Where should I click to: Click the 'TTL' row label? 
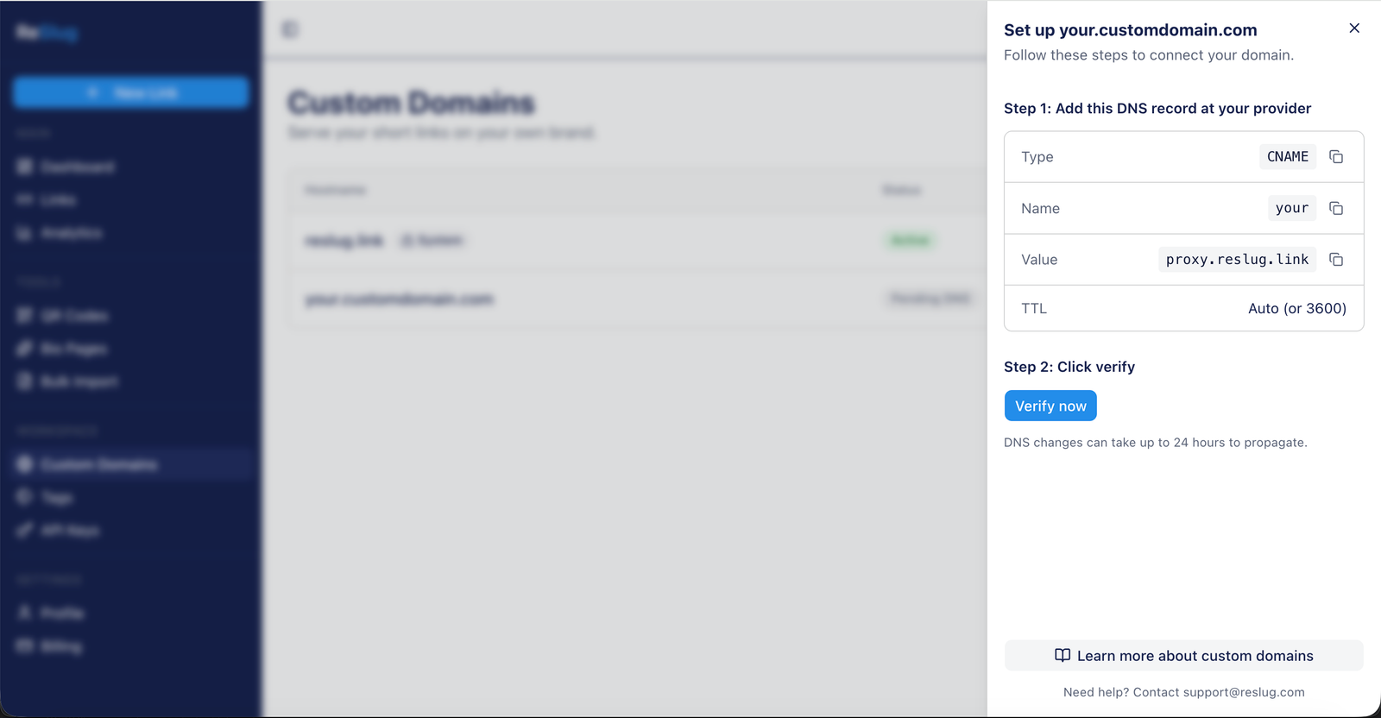tap(1034, 308)
